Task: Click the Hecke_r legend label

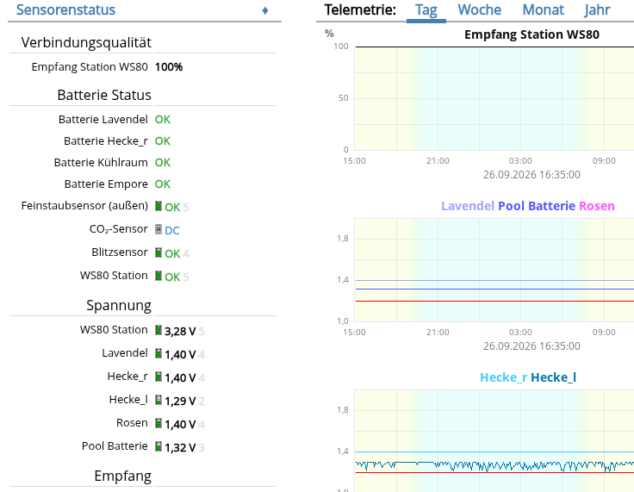Action: 503,377
